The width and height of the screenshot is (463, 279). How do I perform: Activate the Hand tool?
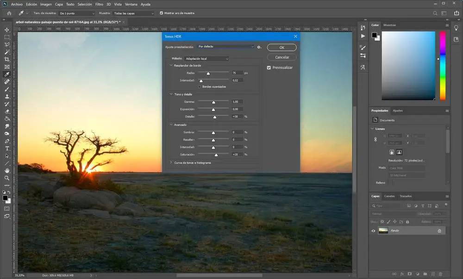tap(7, 170)
